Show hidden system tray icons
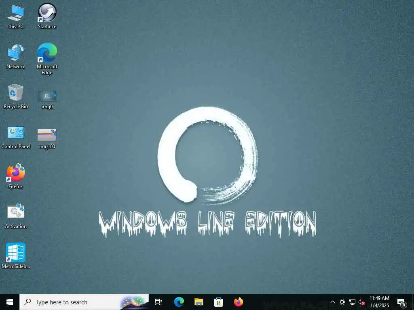Viewport: 414px width, 310px height. tap(333, 302)
